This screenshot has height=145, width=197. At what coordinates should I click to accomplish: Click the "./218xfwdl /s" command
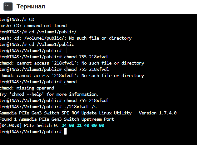(x=80, y=107)
